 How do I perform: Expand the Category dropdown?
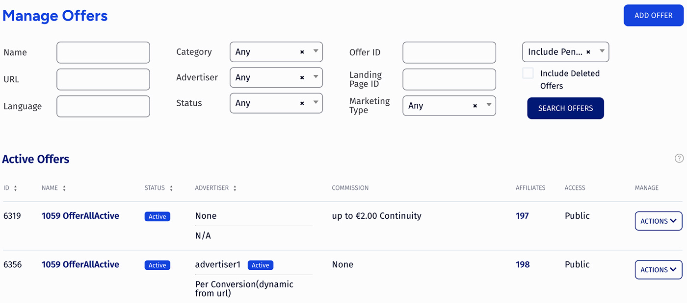316,51
